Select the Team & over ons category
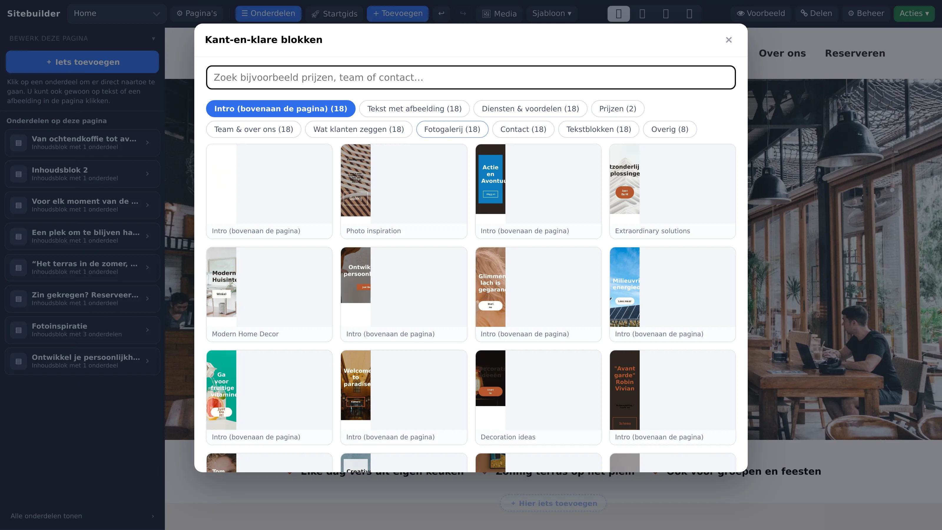 (x=253, y=129)
